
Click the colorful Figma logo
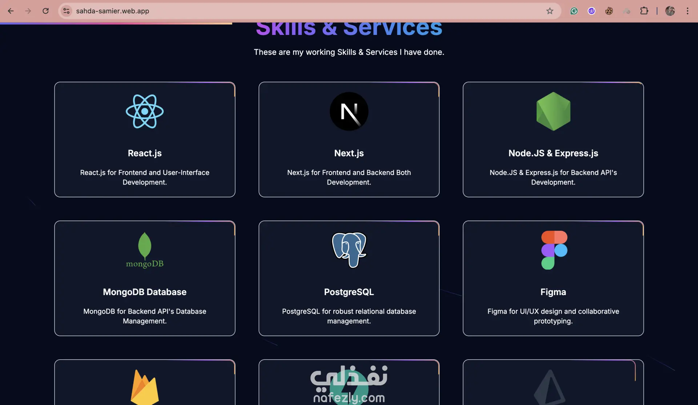coord(554,250)
